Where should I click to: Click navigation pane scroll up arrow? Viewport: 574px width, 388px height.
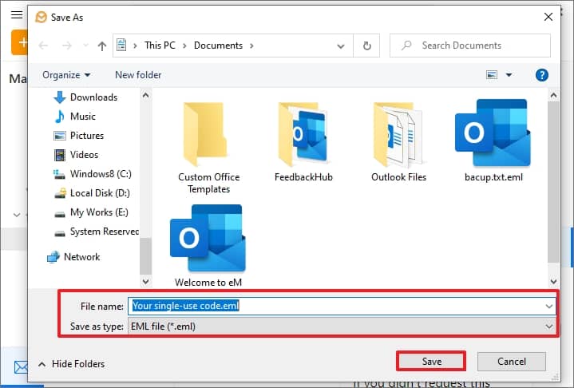[x=145, y=96]
